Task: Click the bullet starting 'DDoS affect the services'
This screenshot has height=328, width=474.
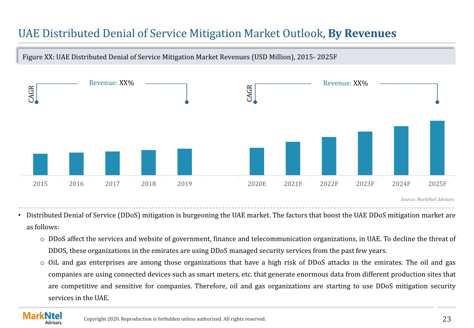Action: pyautogui.click(x=248, y=245)
